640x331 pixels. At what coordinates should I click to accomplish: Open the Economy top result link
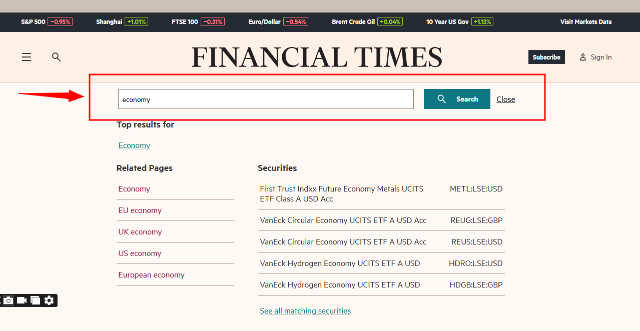click(134, 145)
